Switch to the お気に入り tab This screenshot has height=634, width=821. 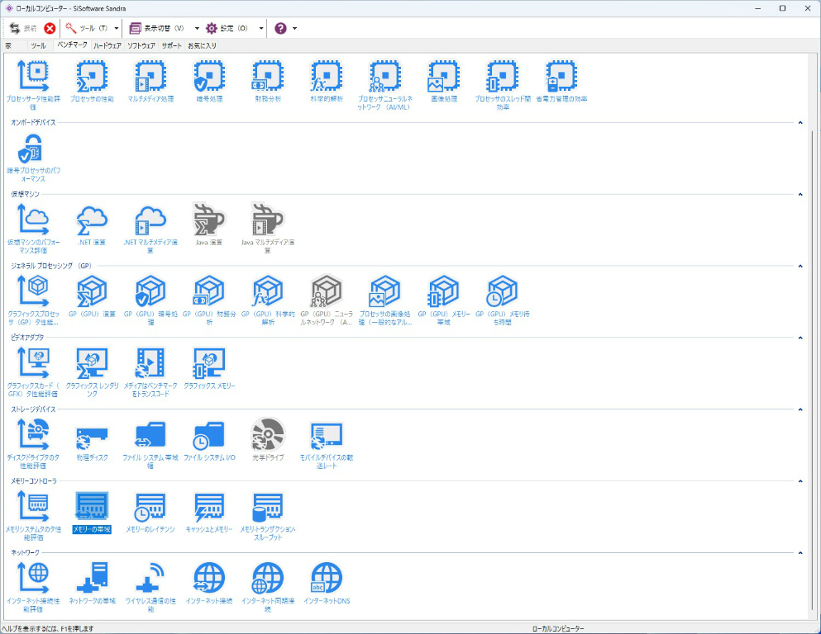coord(202,45)
